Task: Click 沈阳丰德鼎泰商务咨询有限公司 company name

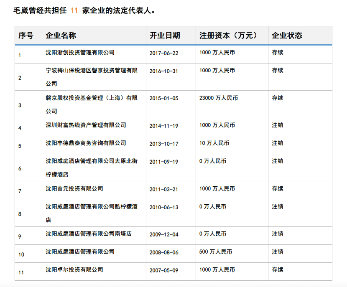Action: point(86,143)
